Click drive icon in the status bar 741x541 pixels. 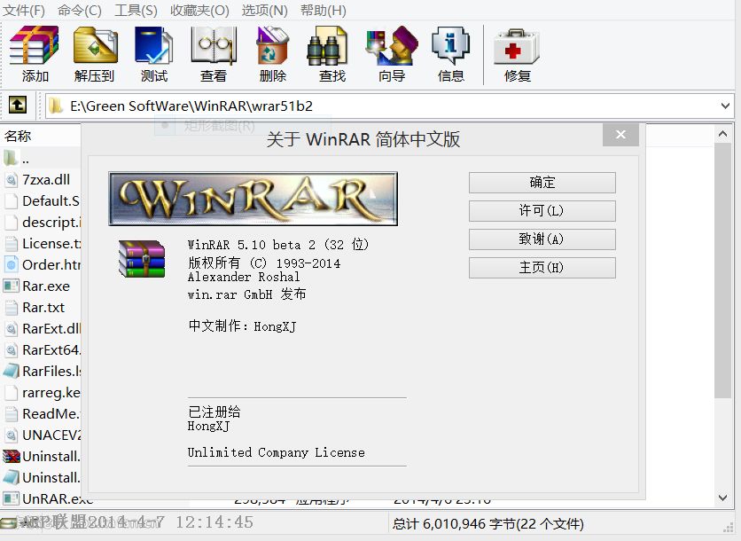click(x=8, y=522)
